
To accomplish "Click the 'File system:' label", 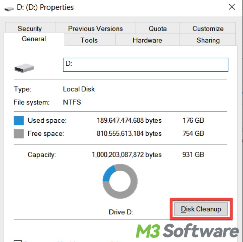I will pos(32,102).
